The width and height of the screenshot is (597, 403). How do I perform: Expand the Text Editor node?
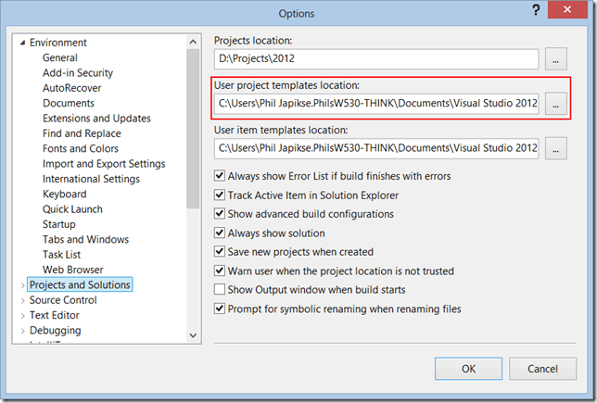22,316
